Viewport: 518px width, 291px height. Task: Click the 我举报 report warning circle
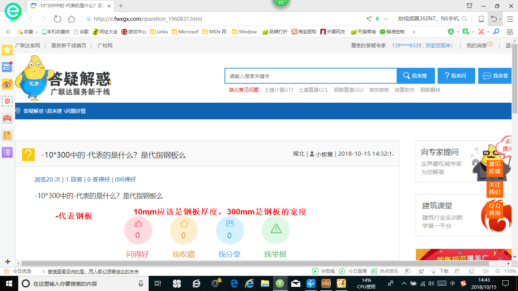pos(276,230)
